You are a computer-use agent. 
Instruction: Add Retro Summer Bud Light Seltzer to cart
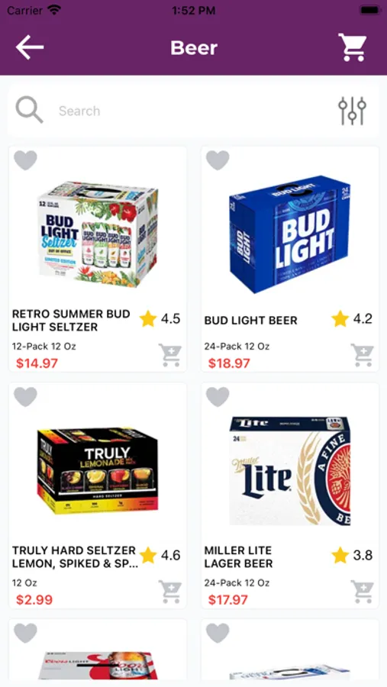169,355
